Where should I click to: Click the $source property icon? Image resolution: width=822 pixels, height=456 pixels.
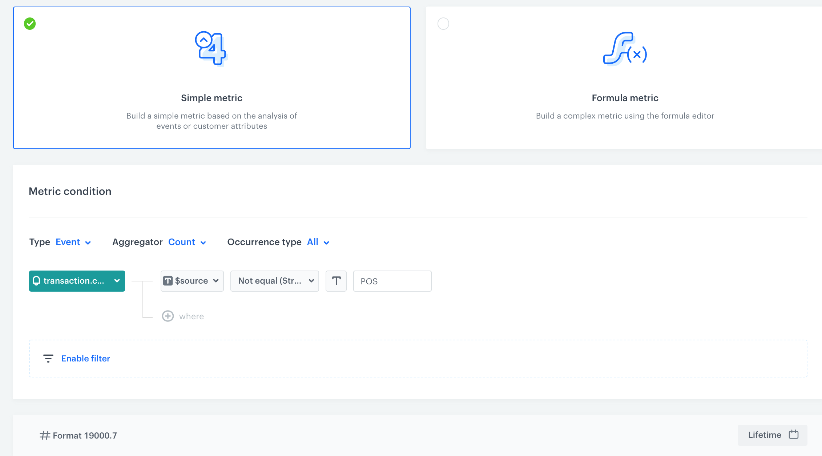coord(167,281)
